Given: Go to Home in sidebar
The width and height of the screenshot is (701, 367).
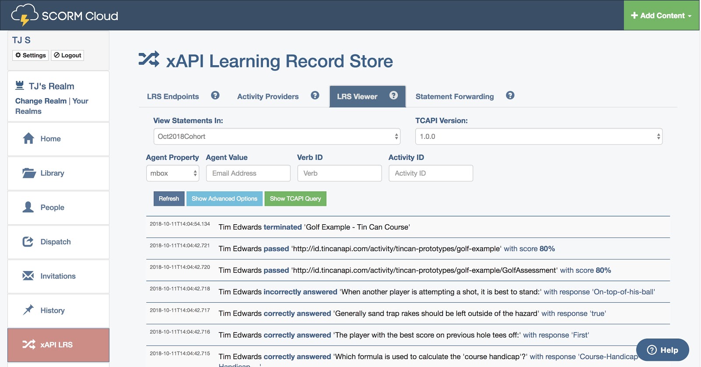Looking at the screenshot, I should tap(58, 139).
